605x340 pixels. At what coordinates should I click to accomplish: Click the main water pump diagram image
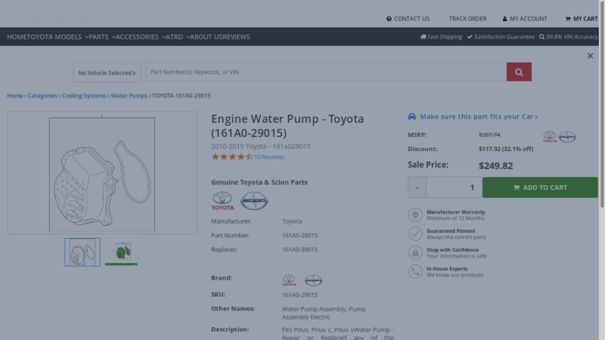click(x=102, y=173)
